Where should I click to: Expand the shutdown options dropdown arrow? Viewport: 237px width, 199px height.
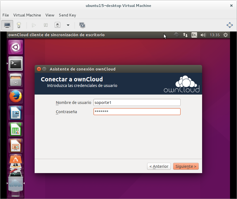[68, 25]
